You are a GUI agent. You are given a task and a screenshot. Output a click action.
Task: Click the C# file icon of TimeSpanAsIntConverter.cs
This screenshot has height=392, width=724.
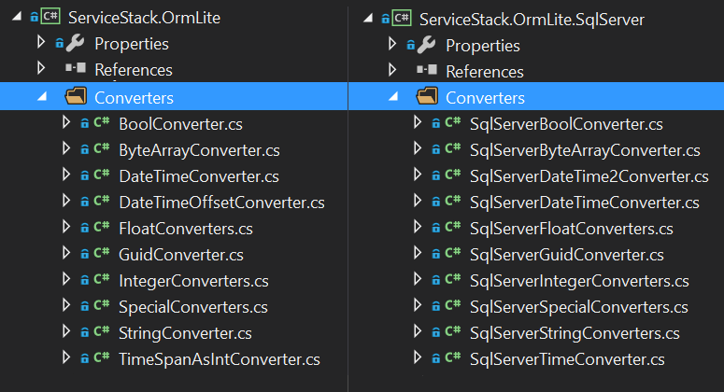tap(102, 357)
